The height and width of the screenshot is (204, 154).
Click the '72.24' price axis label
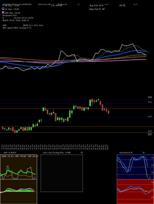click(150, 102)
